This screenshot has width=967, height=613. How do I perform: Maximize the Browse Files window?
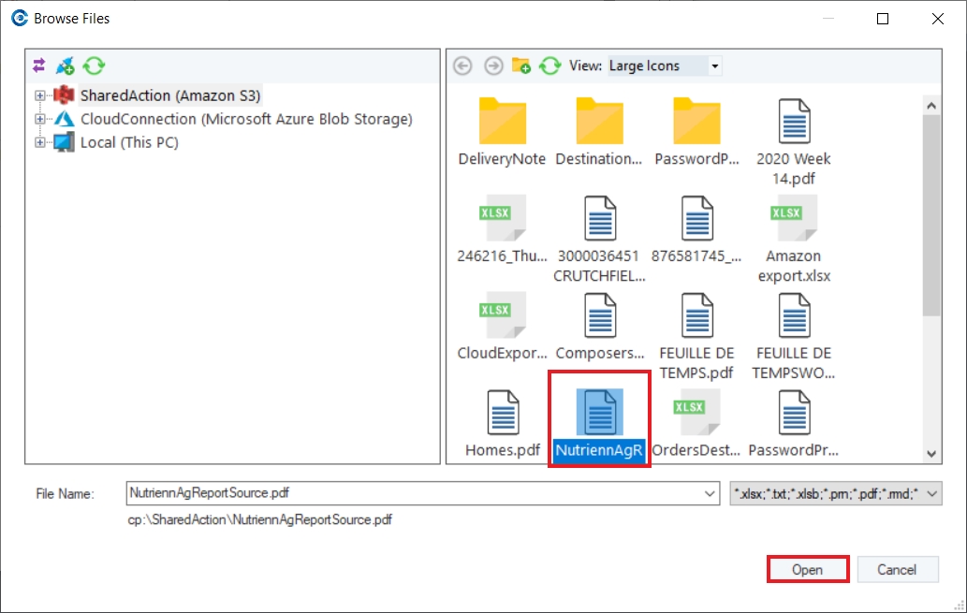coord(883,19)
